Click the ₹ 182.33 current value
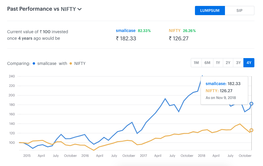 [126, 39]
